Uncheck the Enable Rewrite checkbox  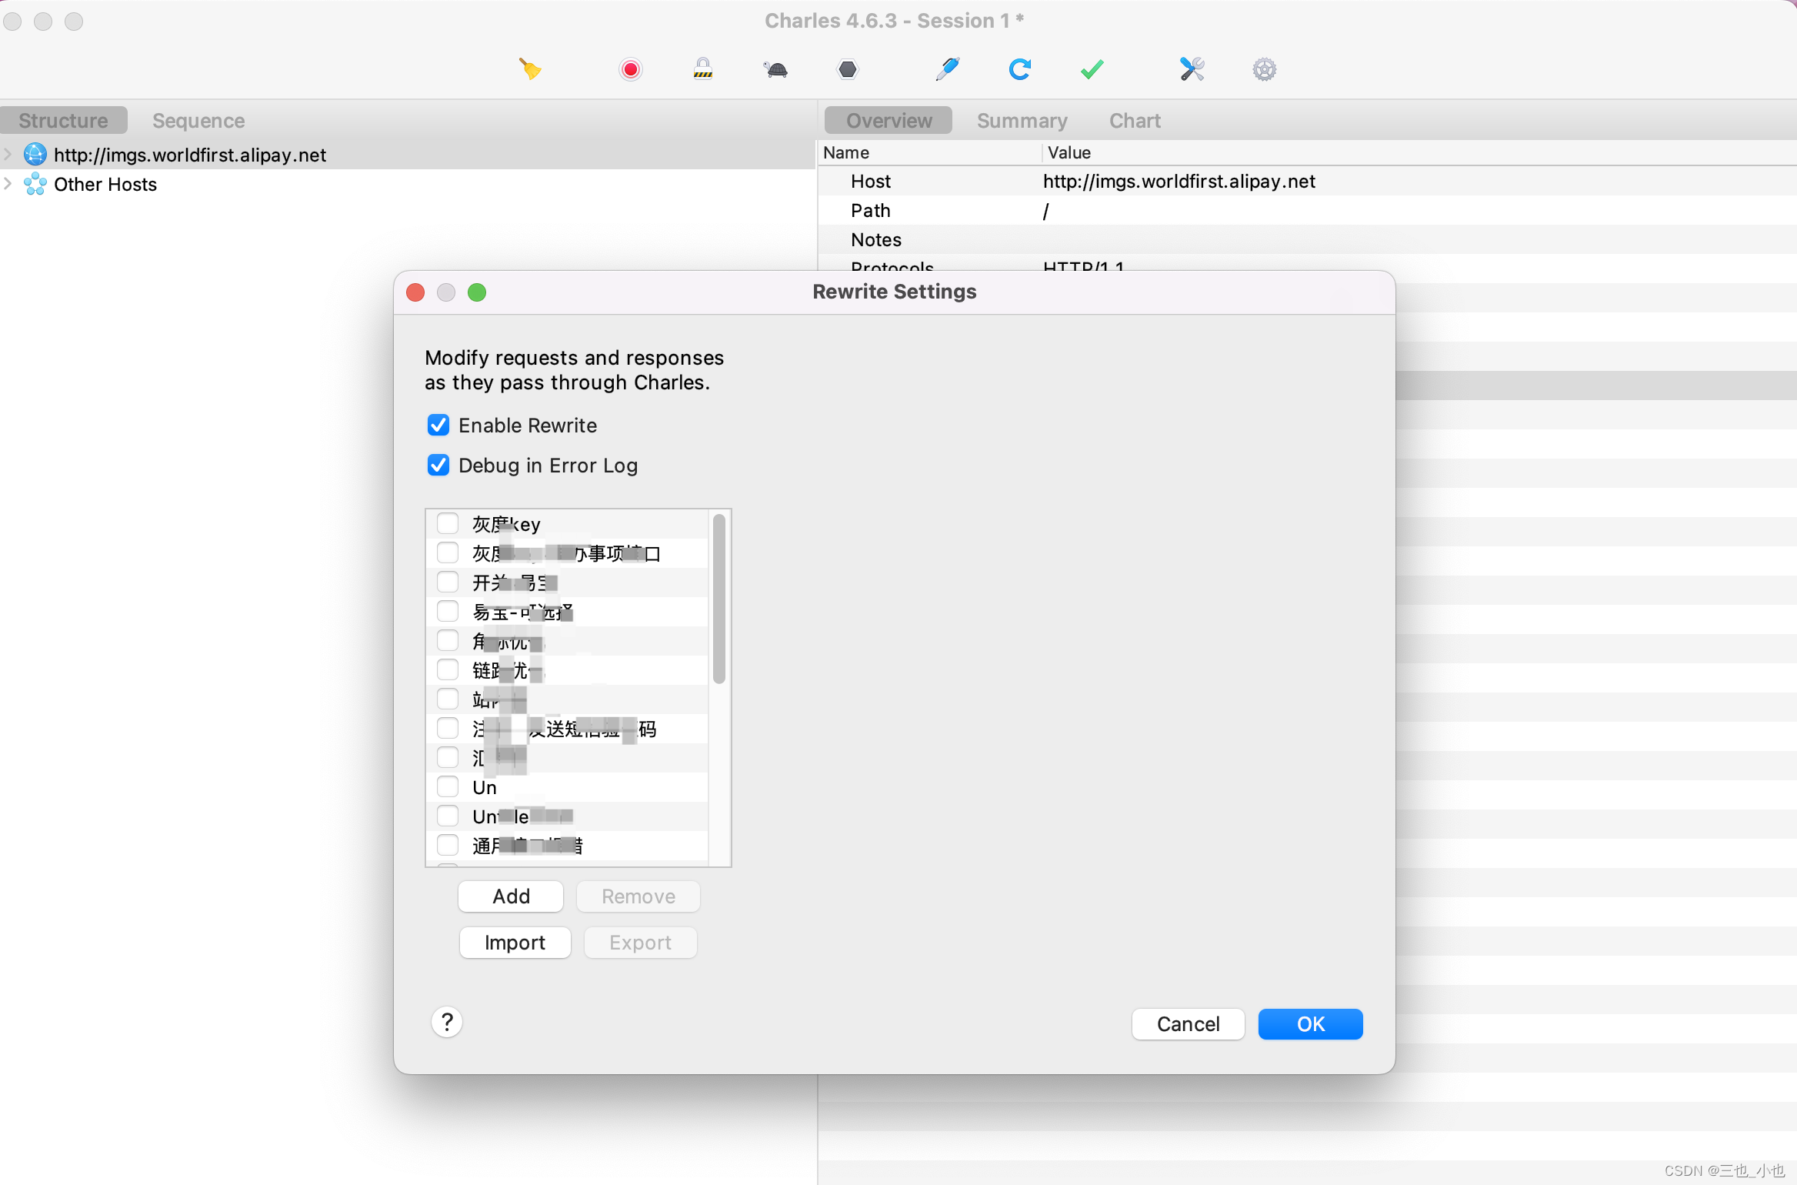coord(438,426)
